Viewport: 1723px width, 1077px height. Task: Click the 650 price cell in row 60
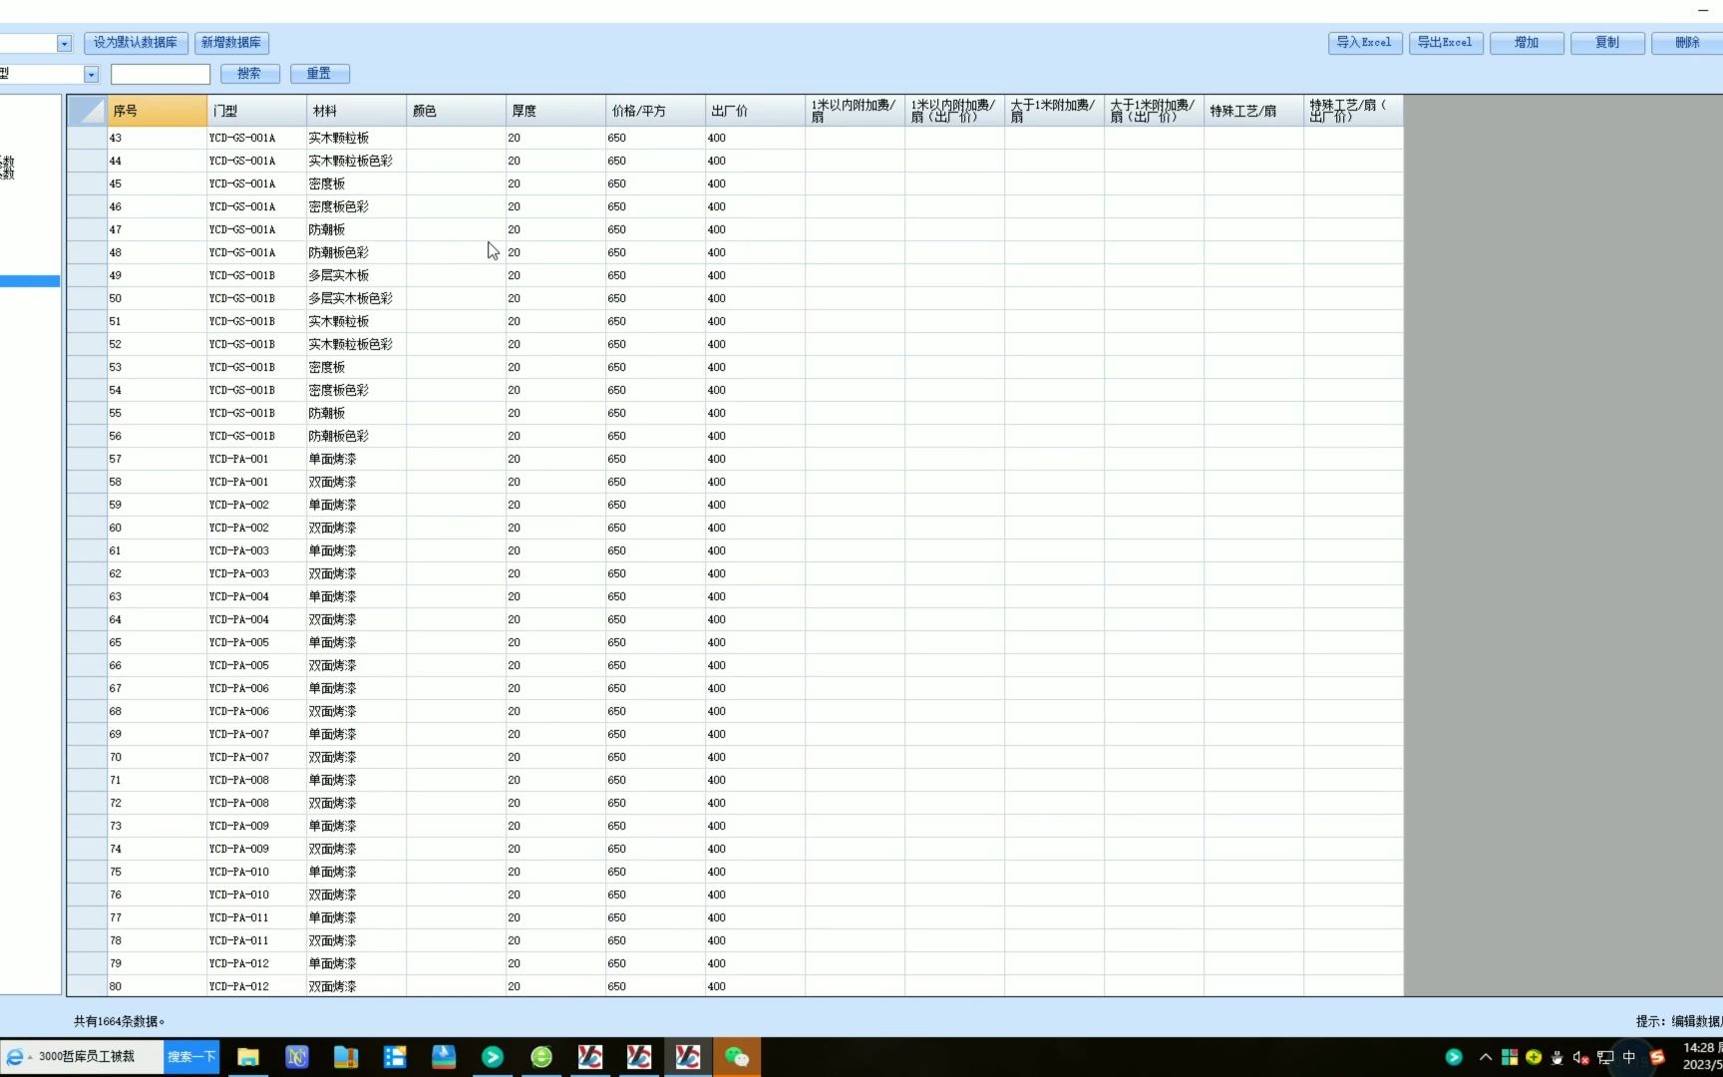tap(656, 528)
